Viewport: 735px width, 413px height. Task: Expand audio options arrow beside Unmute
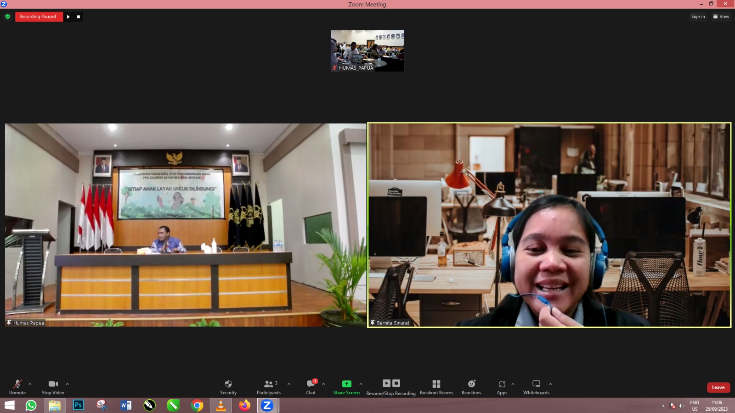pyautogui.click(x=30, y=384)
